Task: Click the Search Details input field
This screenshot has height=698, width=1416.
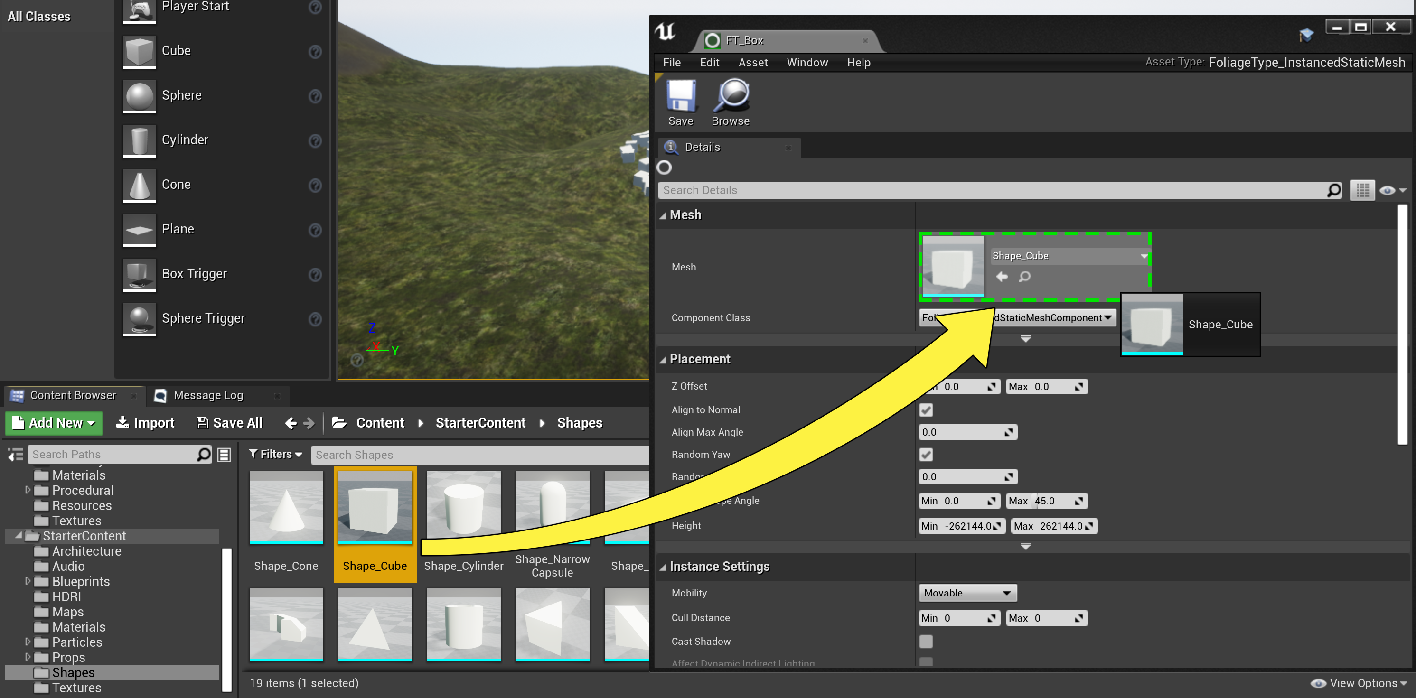Action: click(x=1000, y=190)
